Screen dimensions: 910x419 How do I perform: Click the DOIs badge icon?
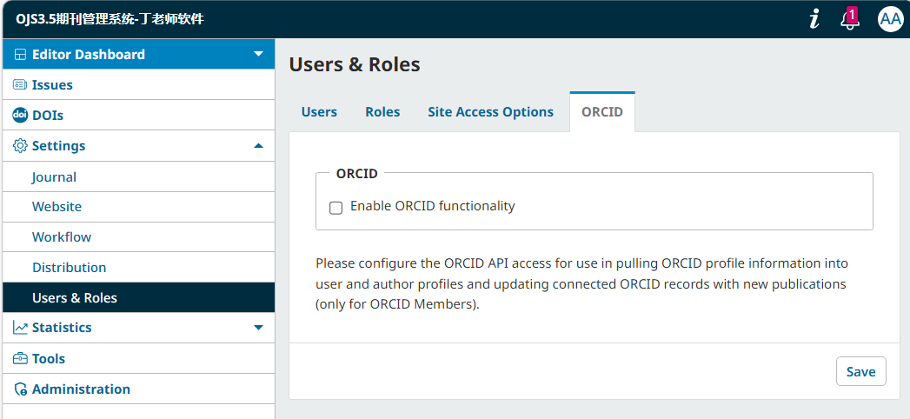20,115
